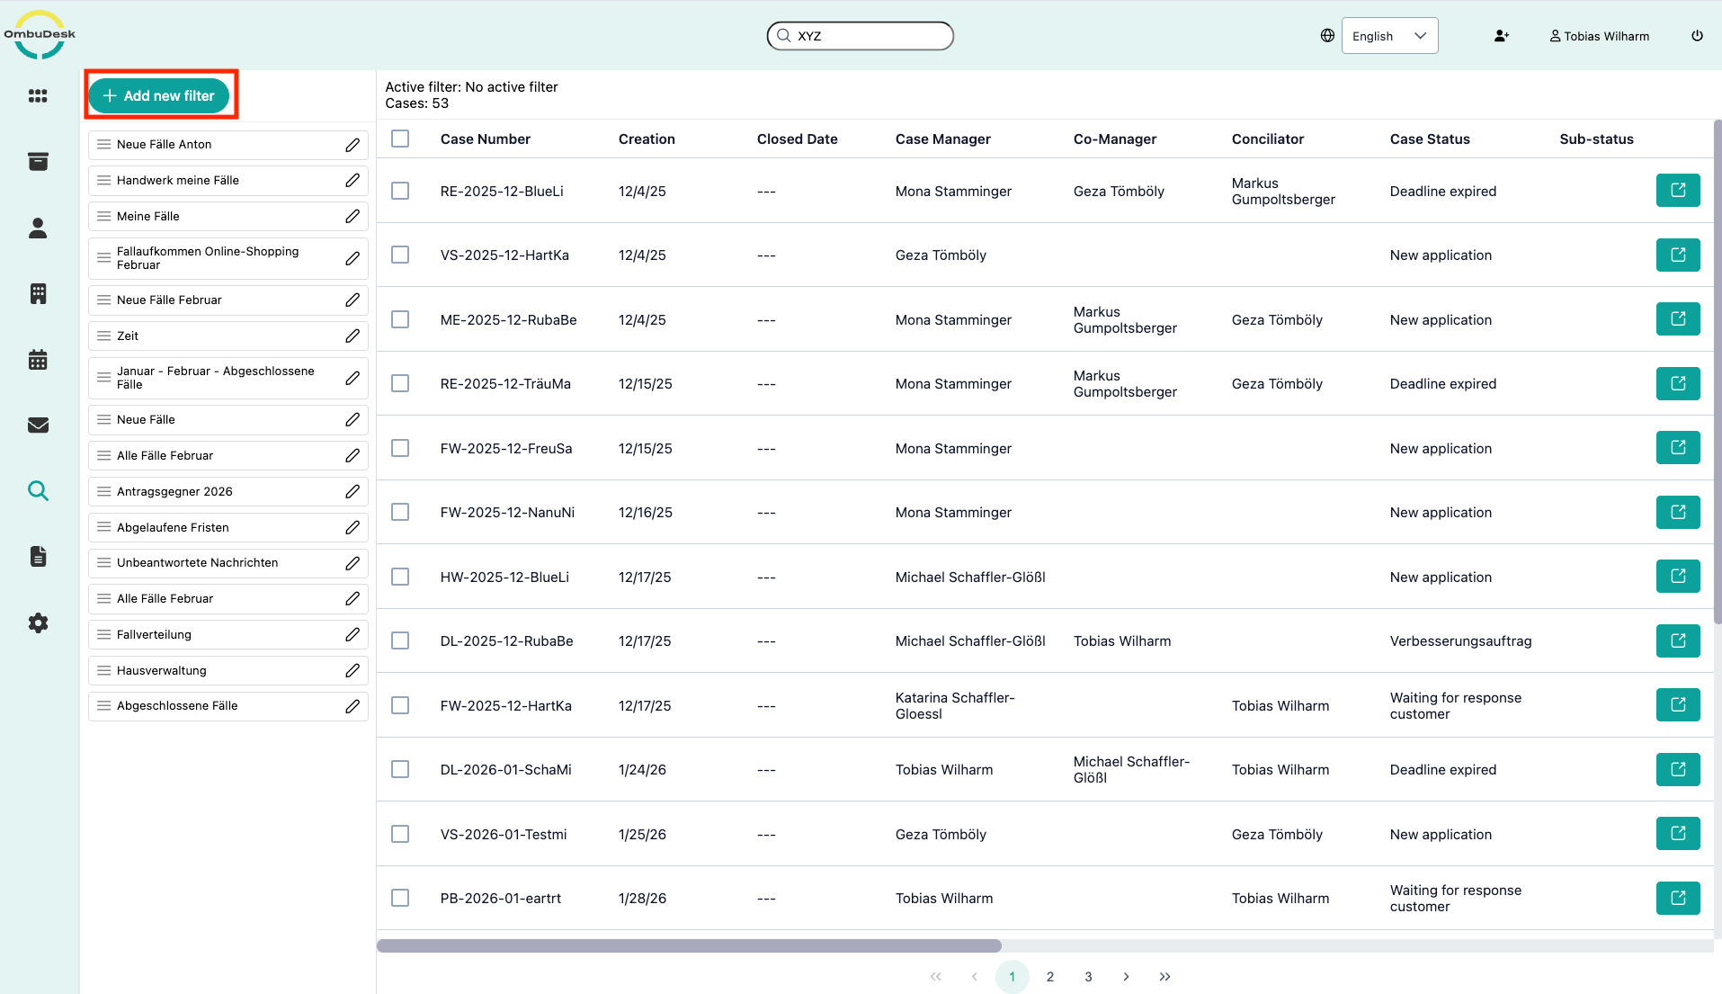This screenshot has height=994, width=1722.
Task: Open the English language dropdown
Action: tap(1388, 36)
